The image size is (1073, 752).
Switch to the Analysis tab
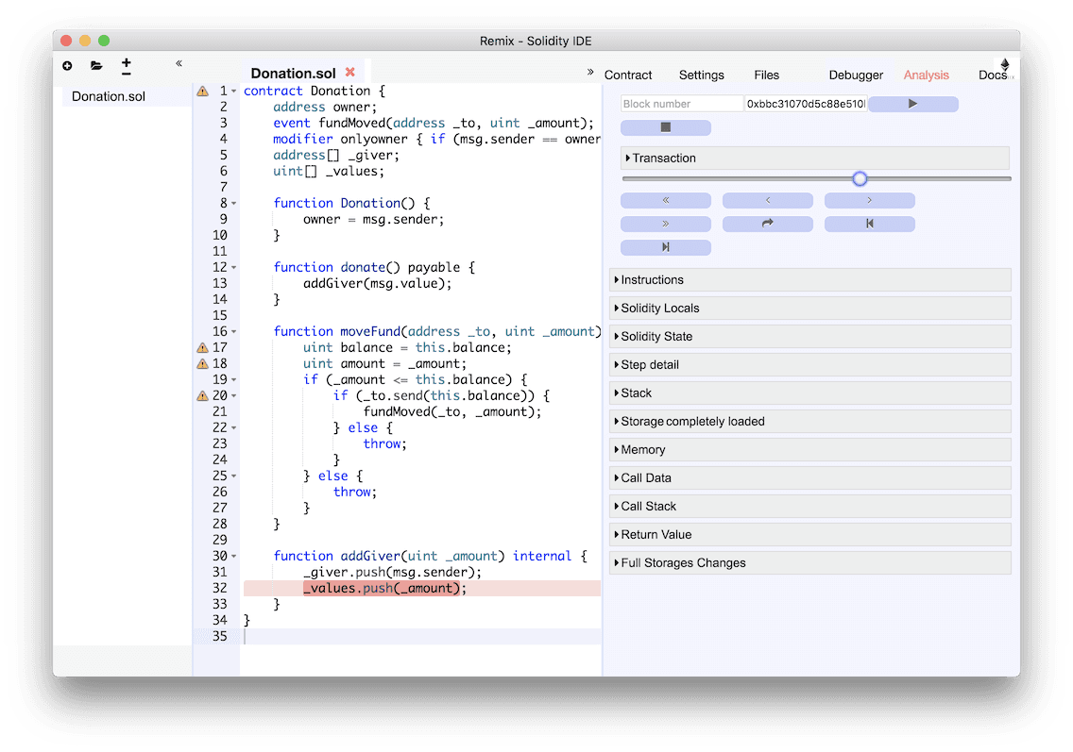926,75
